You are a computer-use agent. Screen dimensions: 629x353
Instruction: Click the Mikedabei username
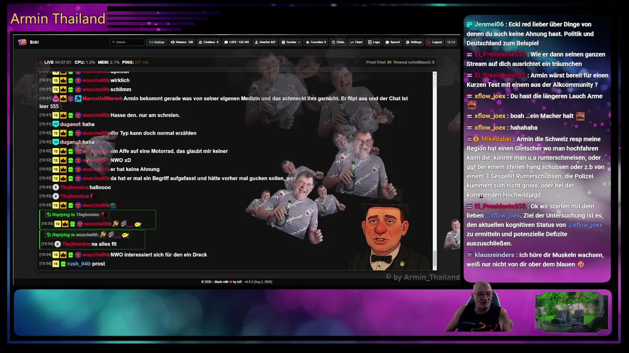[x=496, y=139]
